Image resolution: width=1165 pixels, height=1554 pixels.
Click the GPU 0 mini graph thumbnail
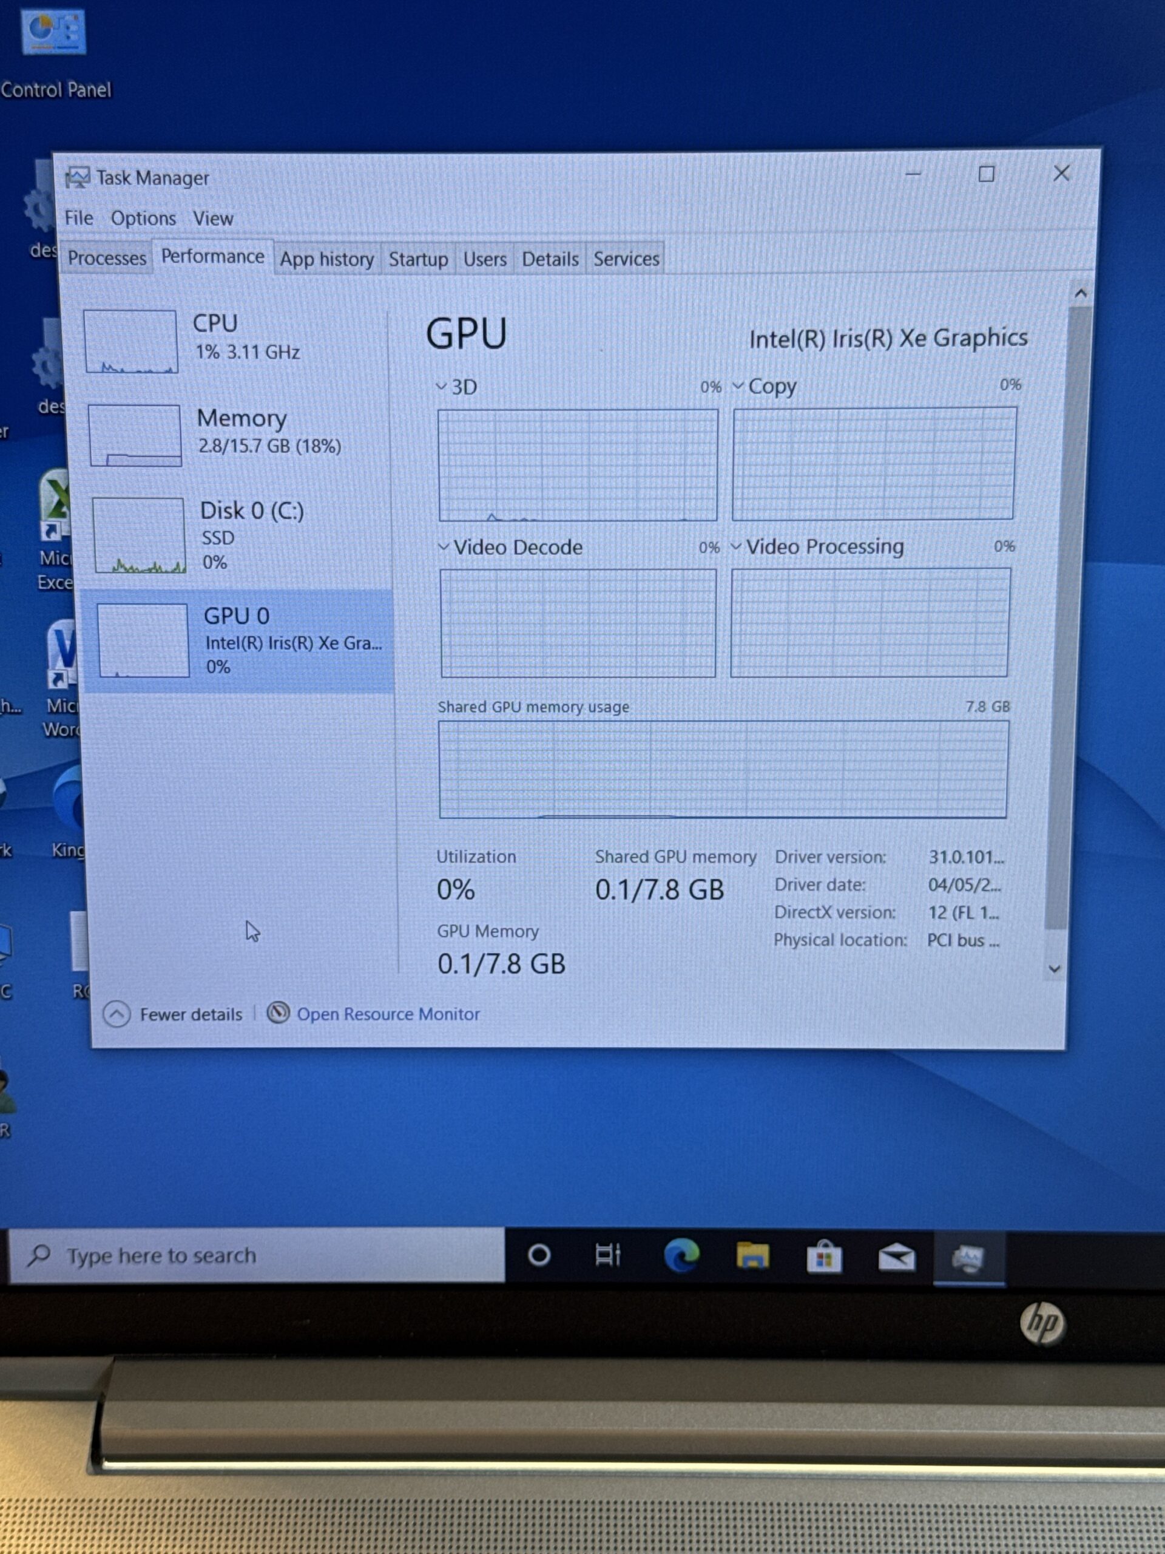tap(143, 640)
